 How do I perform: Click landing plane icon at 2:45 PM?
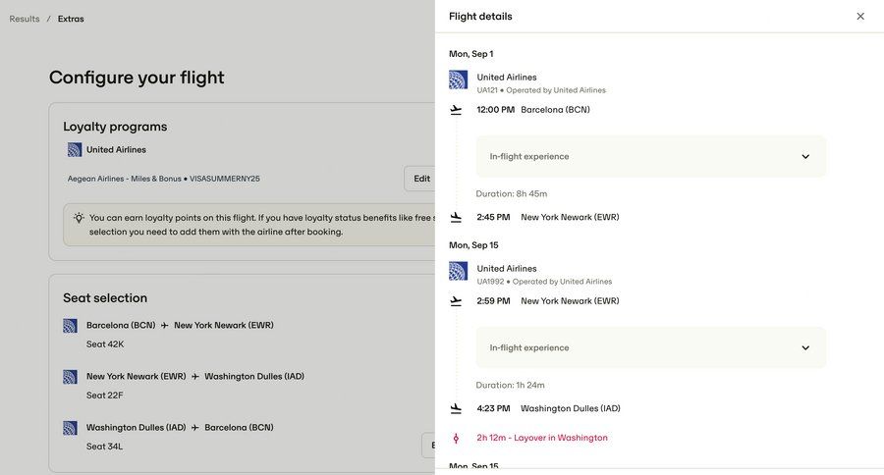point(456,217)
